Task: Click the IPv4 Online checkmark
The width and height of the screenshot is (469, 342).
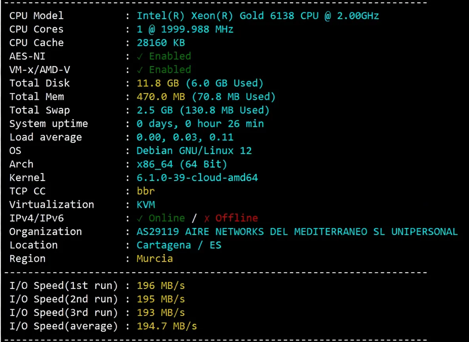Action: [x=140, y=218]
